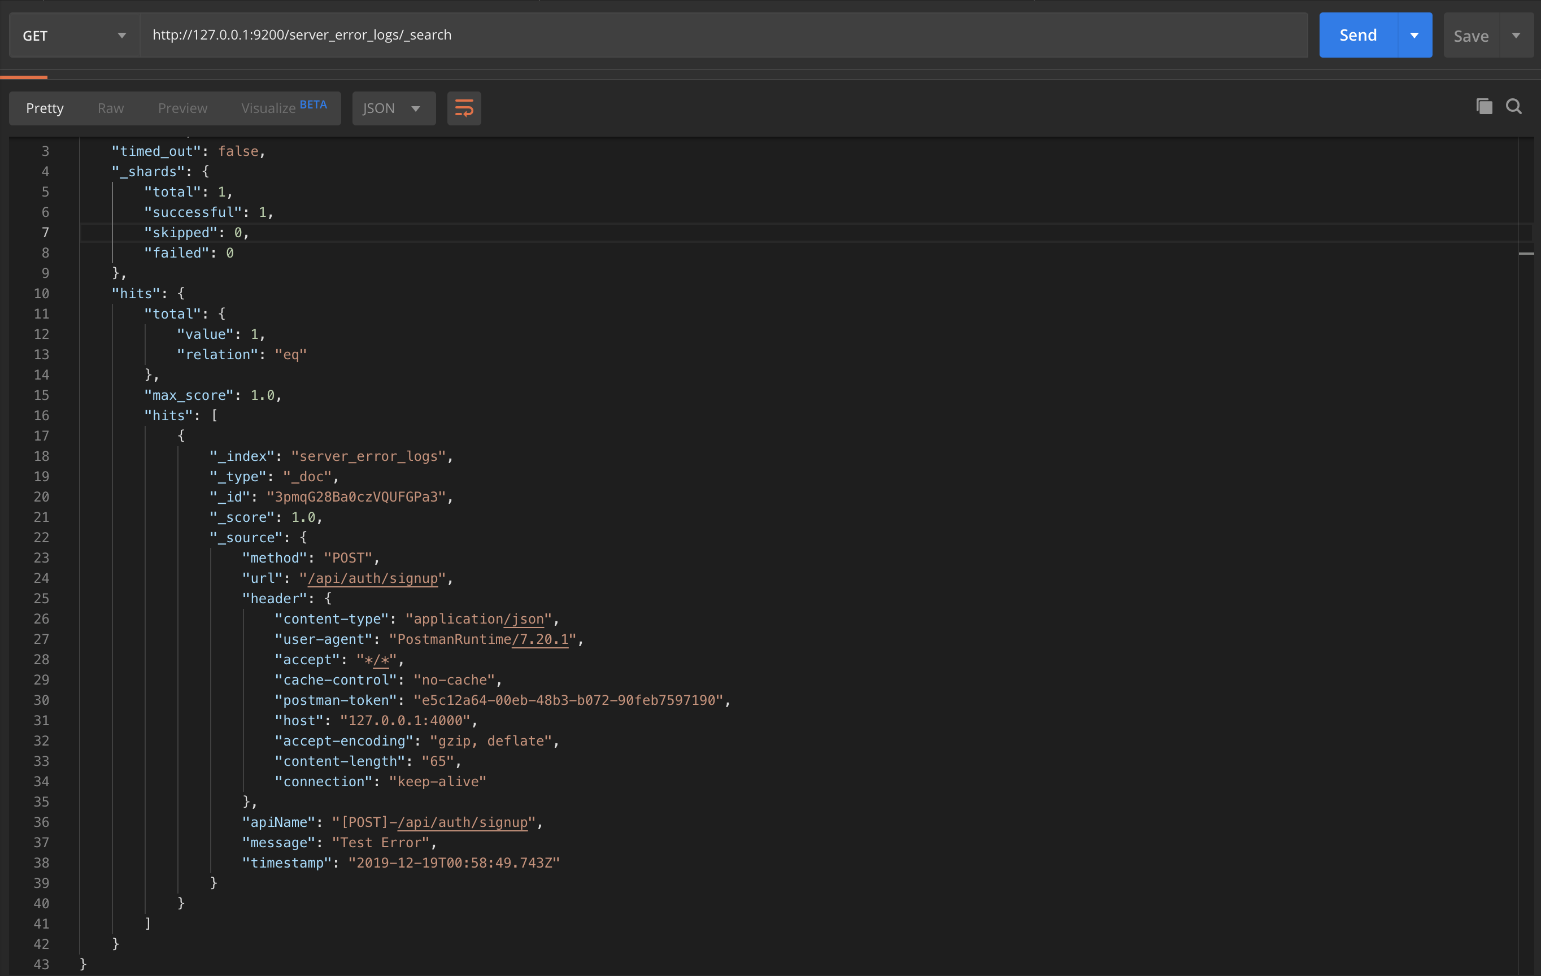The width and height of the screenshot is (1541, 976).
Task: Click the apiName /api/auth/signup link
Action: [x=463, y=822]
